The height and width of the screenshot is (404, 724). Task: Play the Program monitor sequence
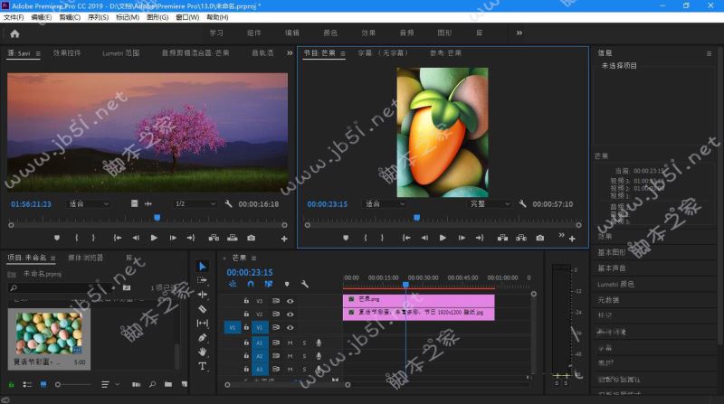pos(443,238)
